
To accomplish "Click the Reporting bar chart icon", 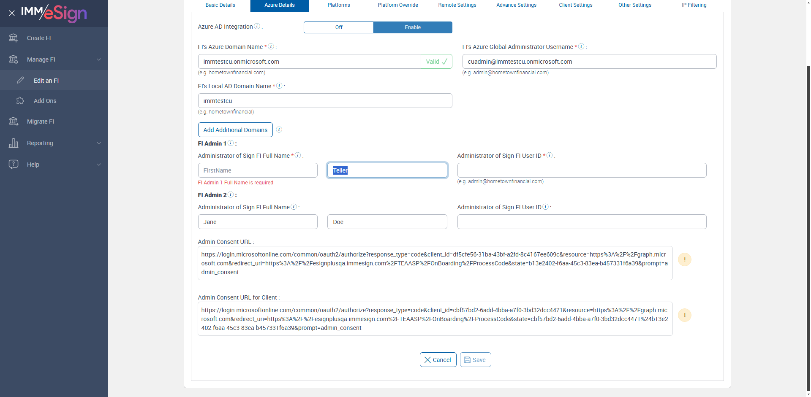I will 14,143.
